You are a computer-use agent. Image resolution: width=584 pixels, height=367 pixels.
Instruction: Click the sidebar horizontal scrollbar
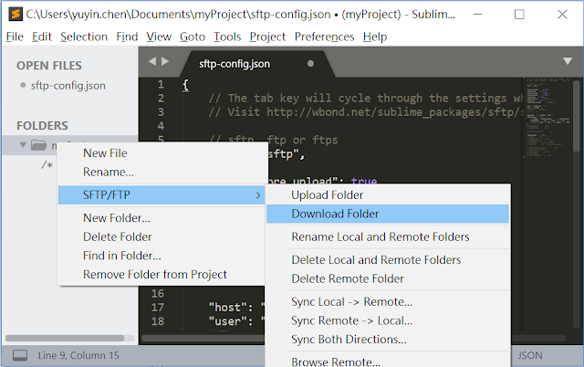65,339
